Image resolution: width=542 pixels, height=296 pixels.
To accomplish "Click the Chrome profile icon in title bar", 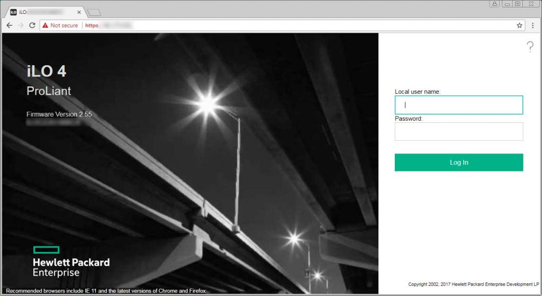I will (x=495, y=4).
